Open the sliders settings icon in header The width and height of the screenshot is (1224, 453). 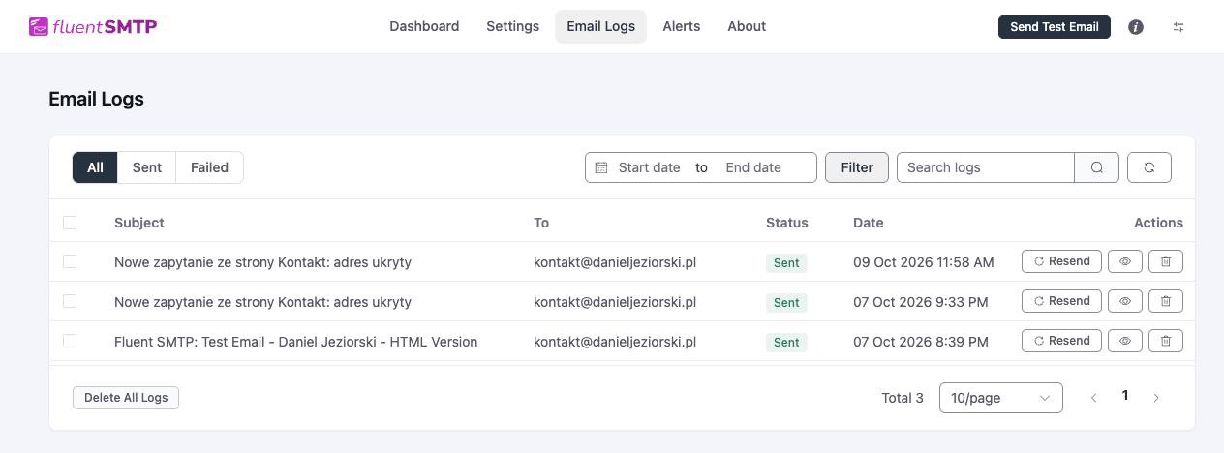[1178, 27]
